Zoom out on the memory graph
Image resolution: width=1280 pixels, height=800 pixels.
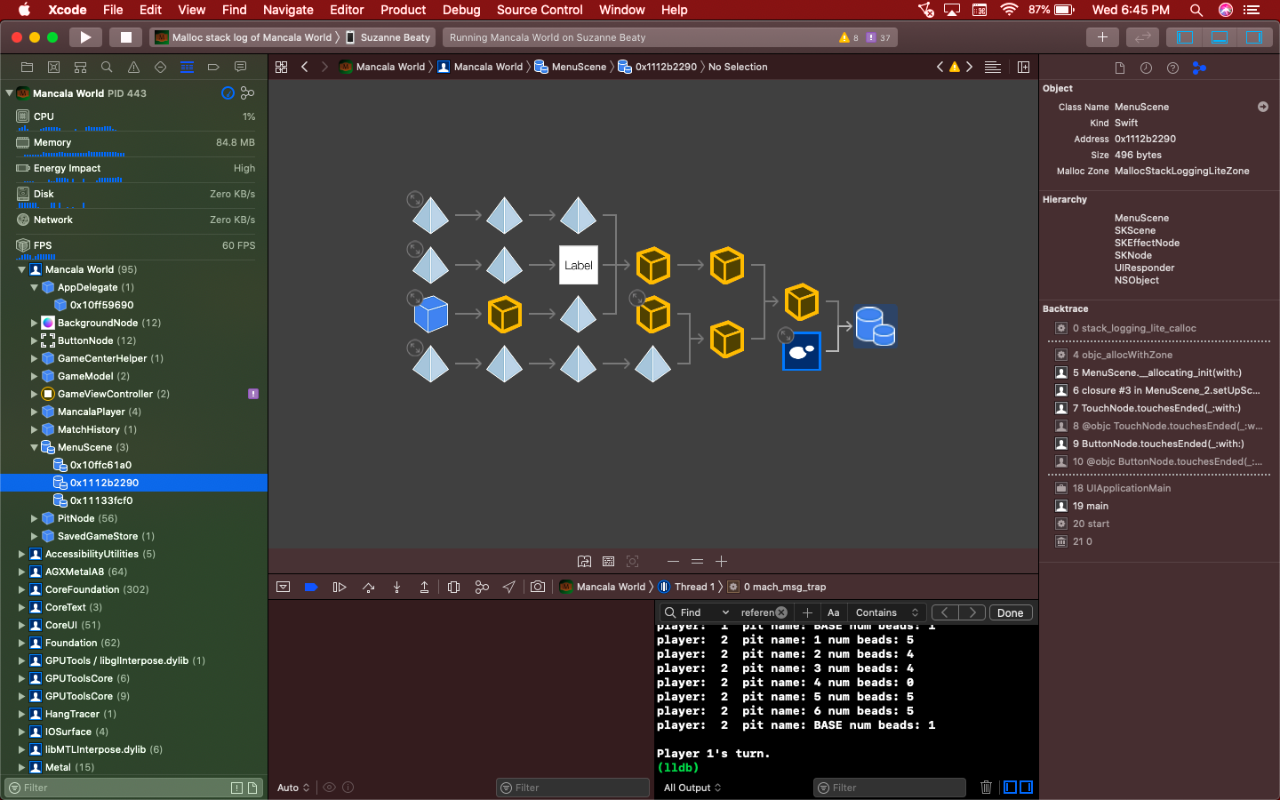(x=673, y=562)
